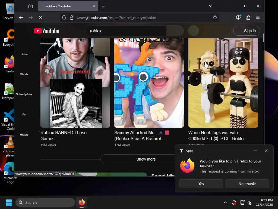This screenshot has width=278, height=209.
Task: Play When Noob tugs war thumbnail
Action: [223, 83]
